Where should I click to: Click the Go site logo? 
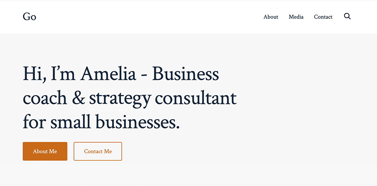(30, 17)
